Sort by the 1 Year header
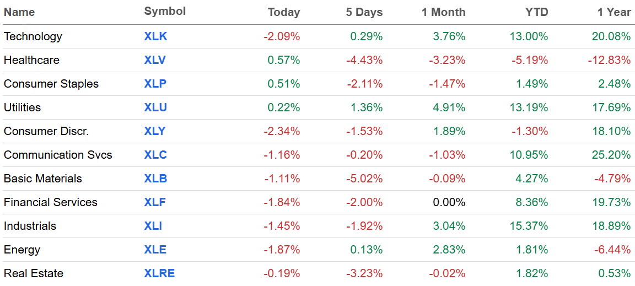 click(x=614, y=12)
